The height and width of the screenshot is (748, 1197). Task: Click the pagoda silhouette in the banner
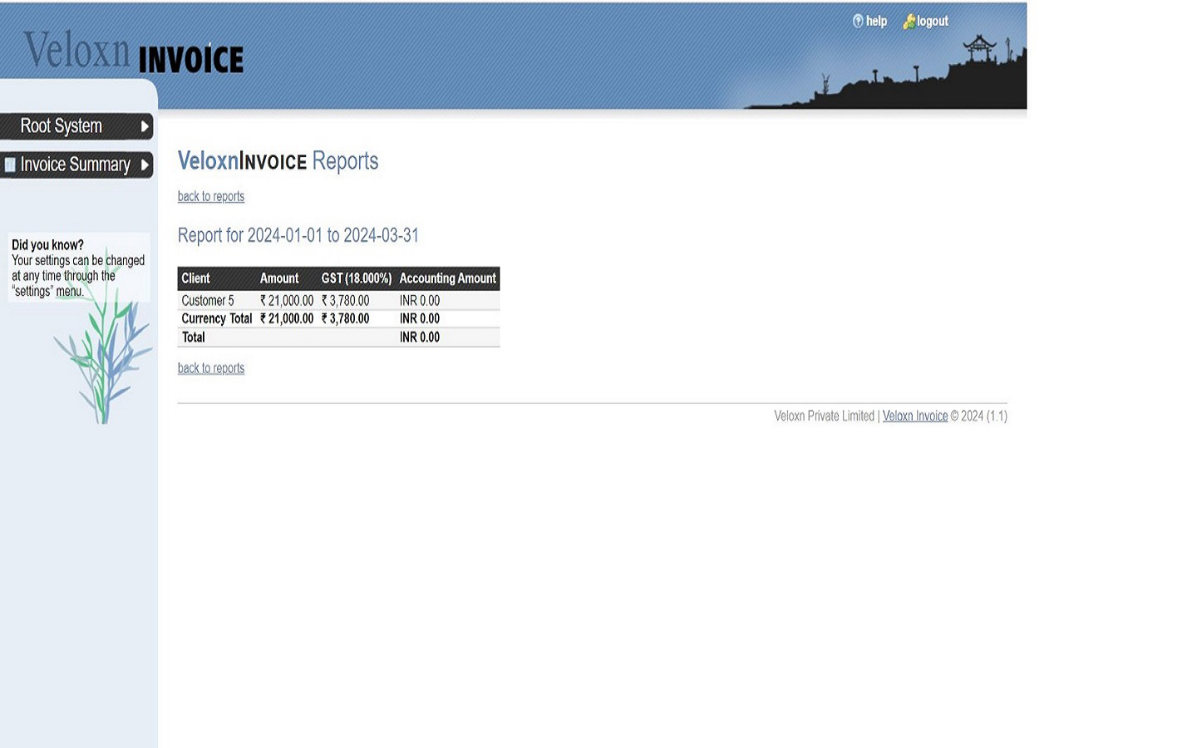979,50
